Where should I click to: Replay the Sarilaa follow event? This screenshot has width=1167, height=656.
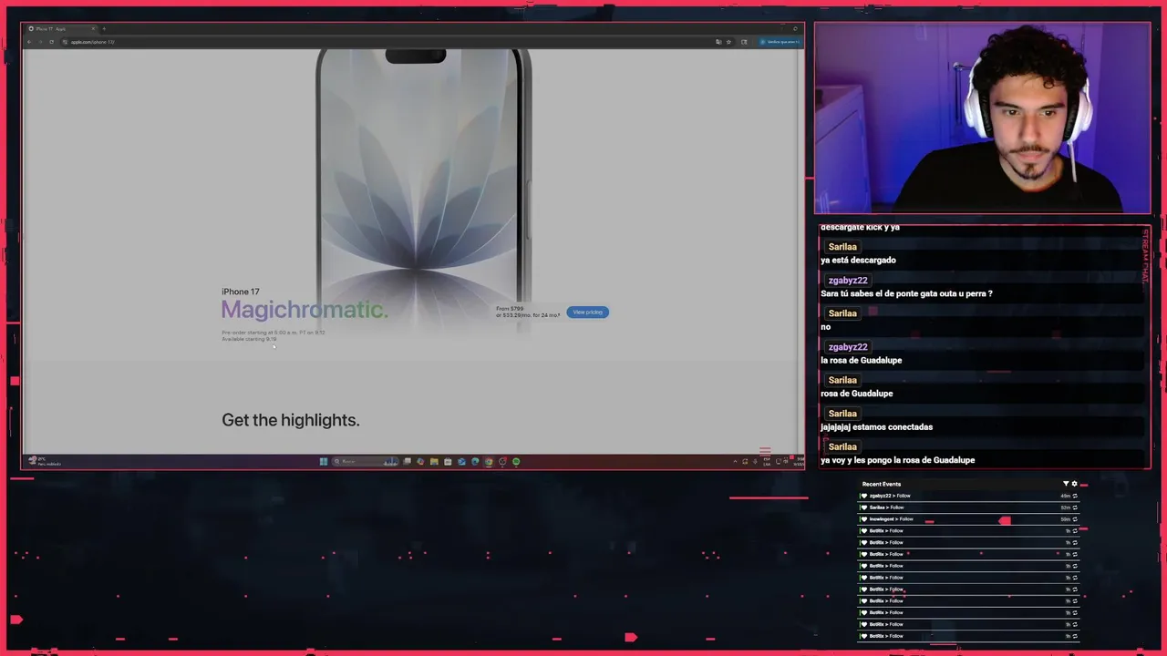coord(1075,507)
